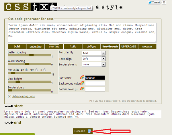Select the em font size unit

pyautogui.click(x=37, y=70)
